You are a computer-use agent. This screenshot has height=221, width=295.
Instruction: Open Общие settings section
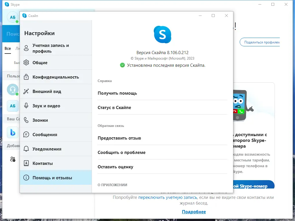(x=56, y=62)
